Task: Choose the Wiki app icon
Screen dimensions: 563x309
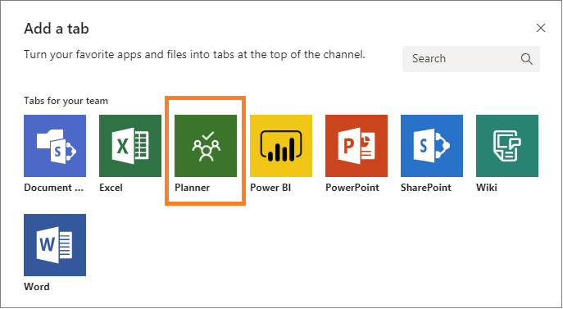Action: pyautogui.click(x=507, y=146)
